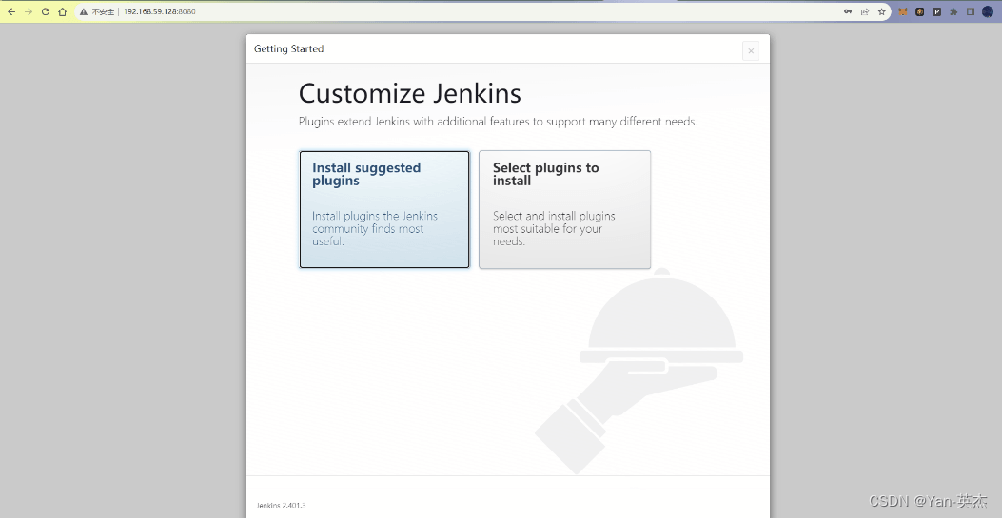Open the browser profile avatar menu
This screenshot has width=1002, height=518.
pos(988,11)
